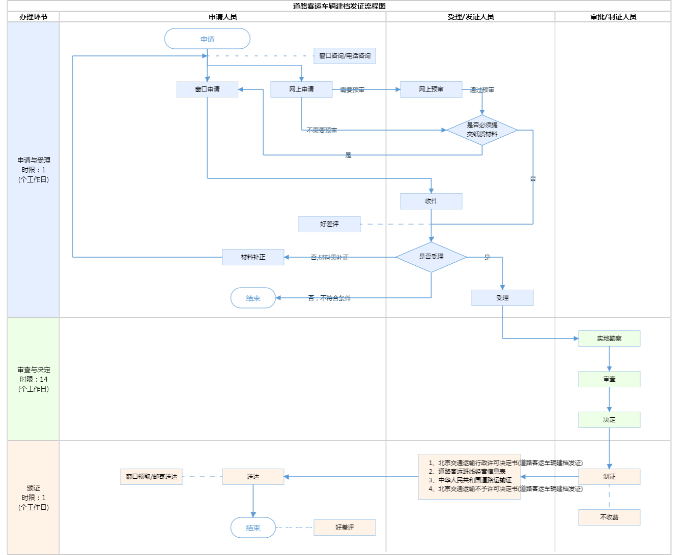Select the 受理 process box

502,298
